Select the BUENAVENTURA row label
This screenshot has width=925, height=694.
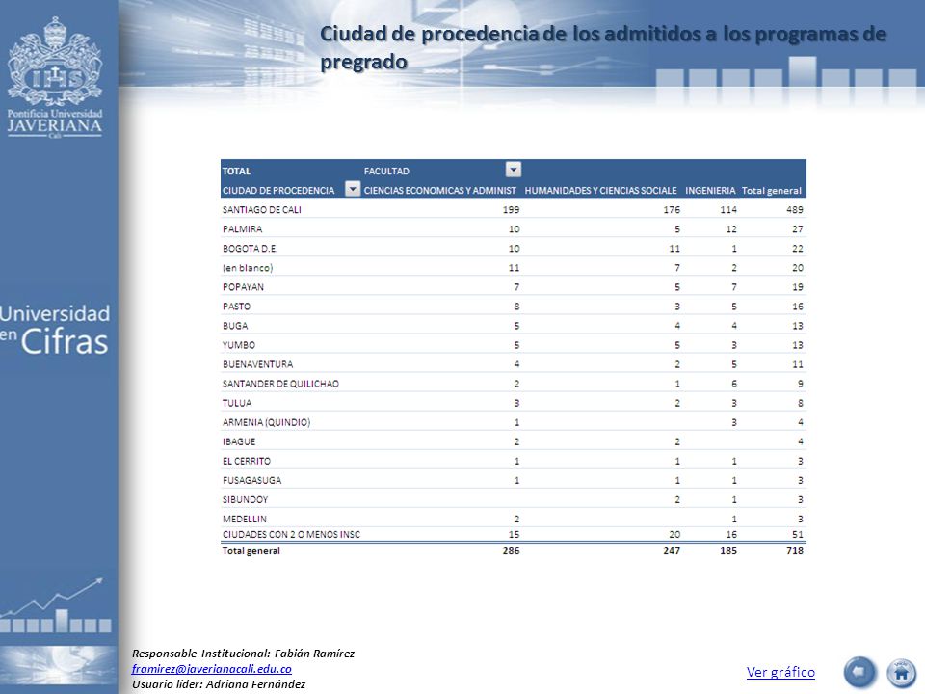257,364
